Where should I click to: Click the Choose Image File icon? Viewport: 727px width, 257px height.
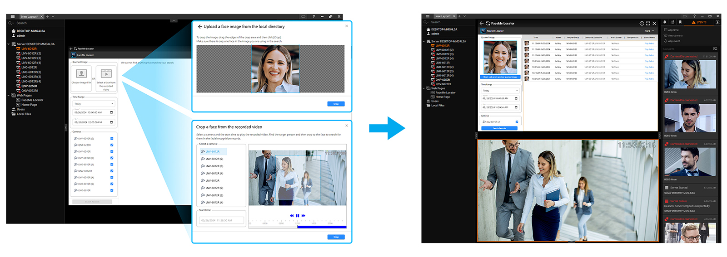(81, 73)
